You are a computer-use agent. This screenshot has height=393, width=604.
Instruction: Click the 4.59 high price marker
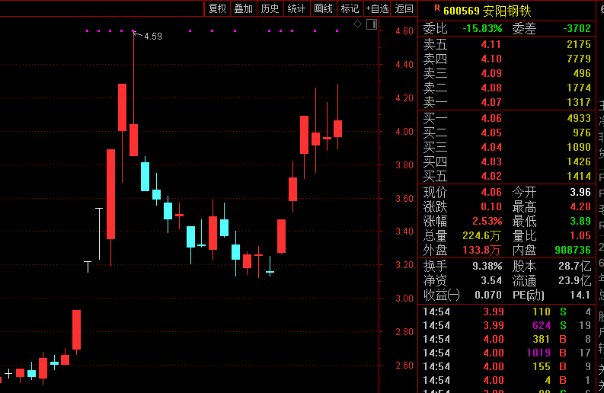[x=152, y=36]
